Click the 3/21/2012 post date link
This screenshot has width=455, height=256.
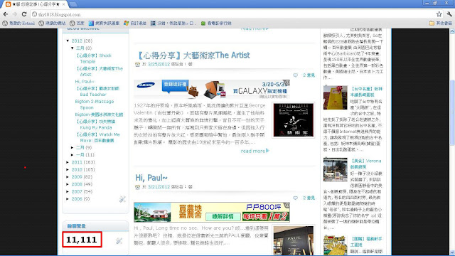click(159, 187)
